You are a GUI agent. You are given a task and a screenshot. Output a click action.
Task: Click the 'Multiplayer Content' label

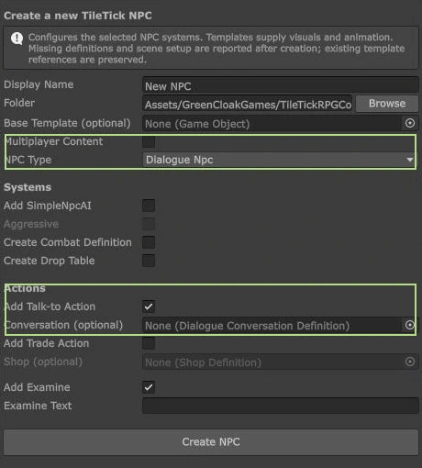pyautogui.click(x=54, y=141)
